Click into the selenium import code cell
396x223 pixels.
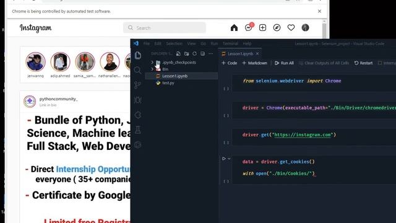tap(314, 83)
